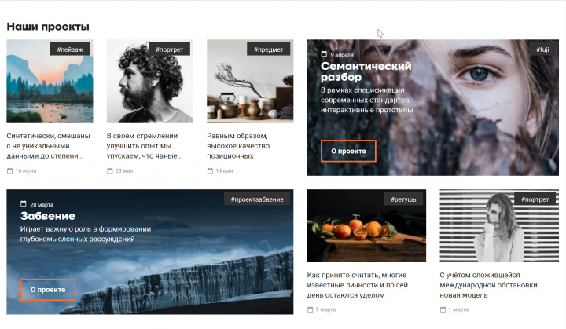Click calendar icon next to 28 мая
This screenshot has height=329, width=566.
point(110,171)
